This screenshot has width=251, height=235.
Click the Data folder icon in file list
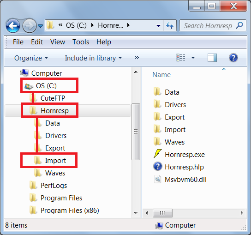157,92
